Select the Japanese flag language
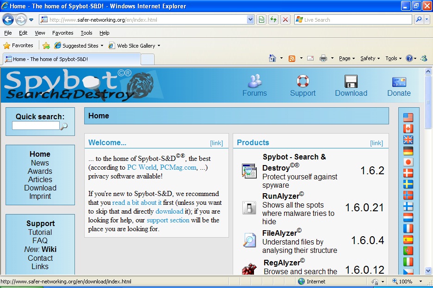Screen dimensions: 433x288 408,162
